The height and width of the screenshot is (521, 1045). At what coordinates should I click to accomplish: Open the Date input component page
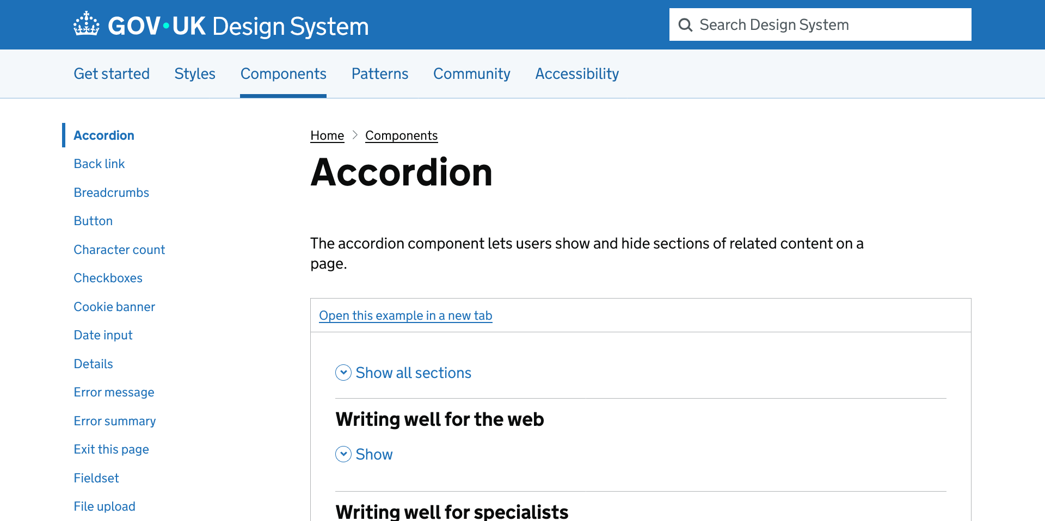tap(103, 335)
